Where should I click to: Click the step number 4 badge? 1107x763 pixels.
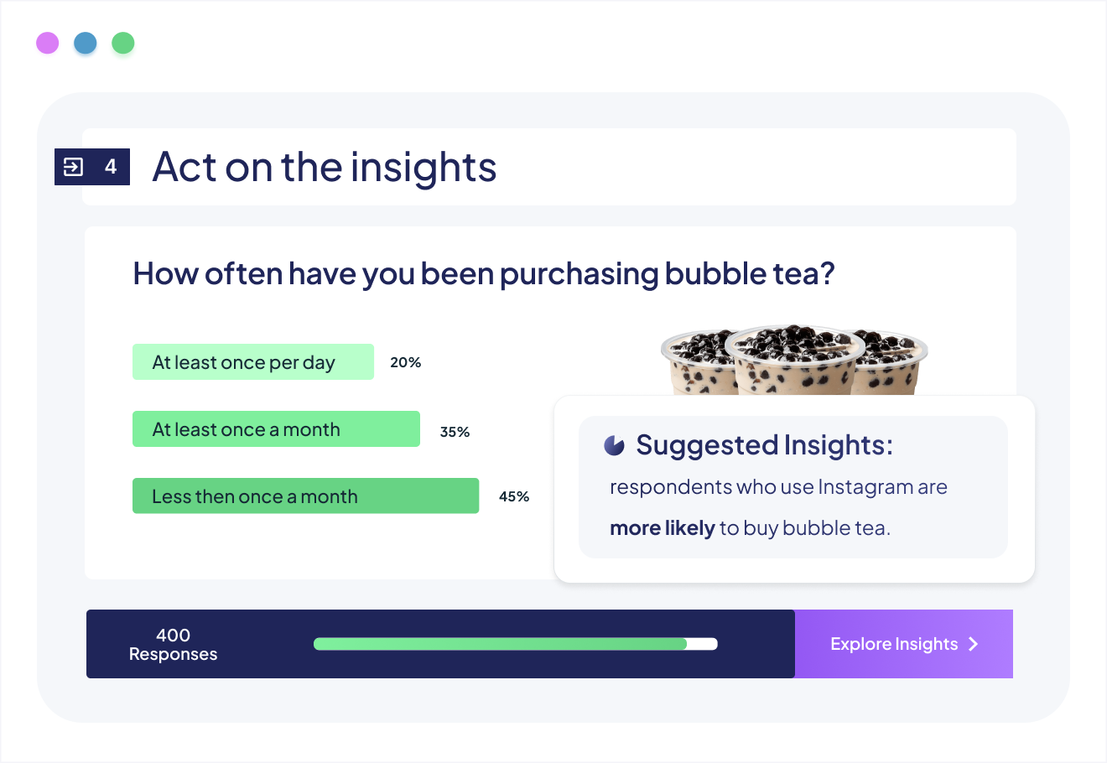pos(110,167)
